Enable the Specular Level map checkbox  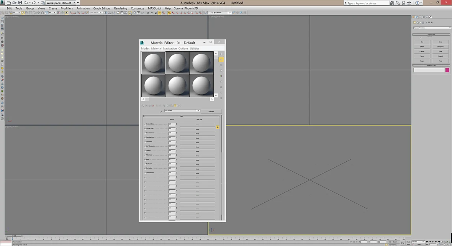point(145,138)
